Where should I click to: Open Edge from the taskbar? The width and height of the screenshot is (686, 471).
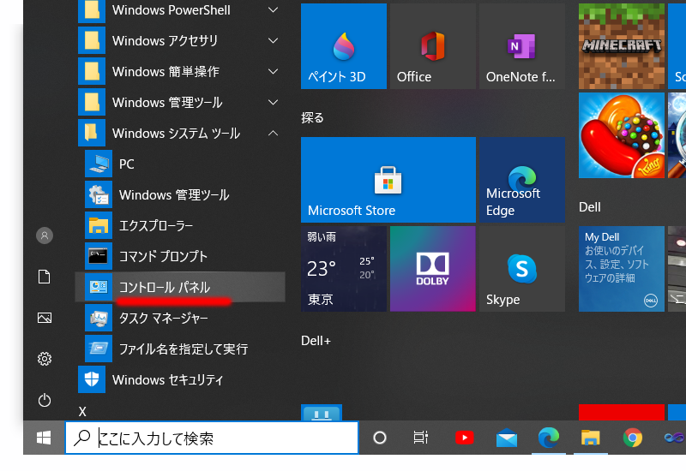549,438
